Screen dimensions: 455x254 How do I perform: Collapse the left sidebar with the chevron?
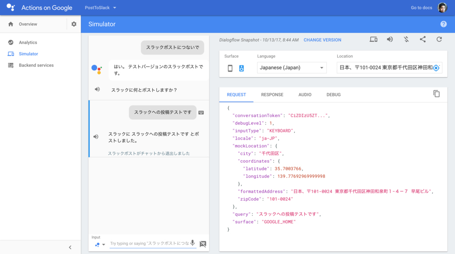pyautogui.click(x=70, y=247)
